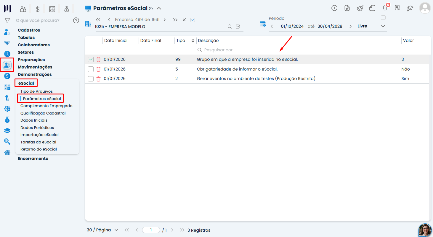Open Complemento Empregado submenu item
Screen dimensions: 433x237
[x=46, y=106]
